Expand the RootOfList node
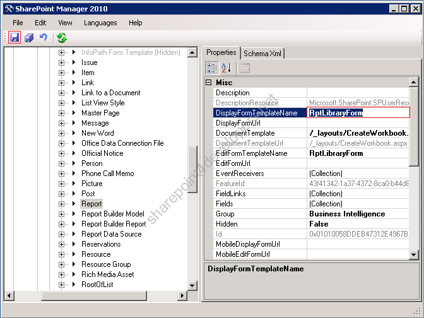Viewport: 424px width, 318px height. (61, 285)
